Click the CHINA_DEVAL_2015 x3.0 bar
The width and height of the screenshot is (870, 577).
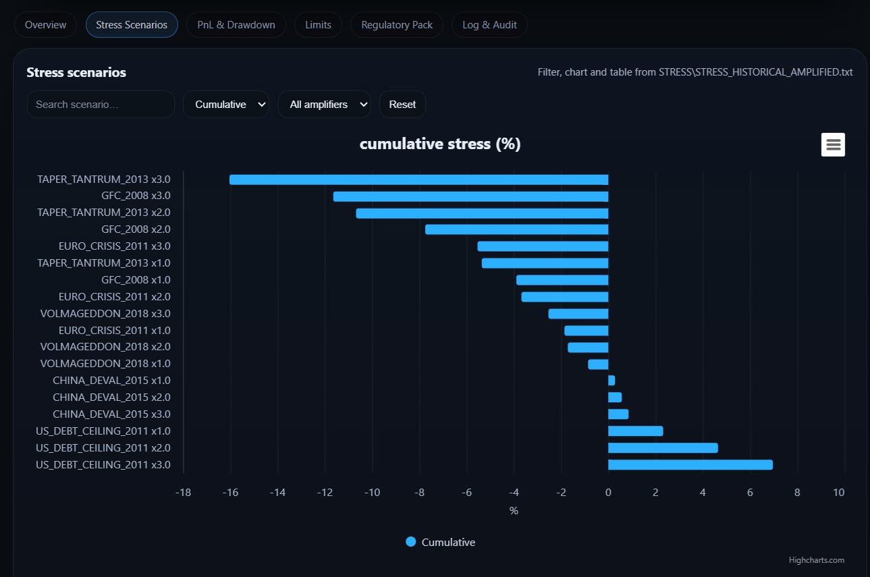tap(618, 414)
